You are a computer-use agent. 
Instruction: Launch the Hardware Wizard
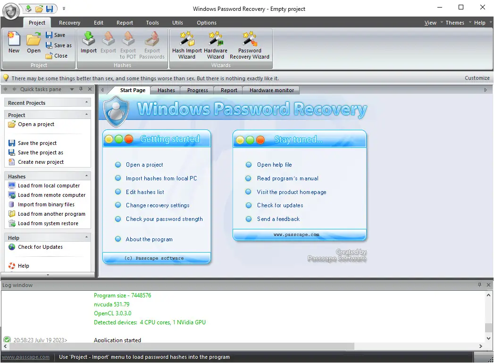tap(216, 45)
